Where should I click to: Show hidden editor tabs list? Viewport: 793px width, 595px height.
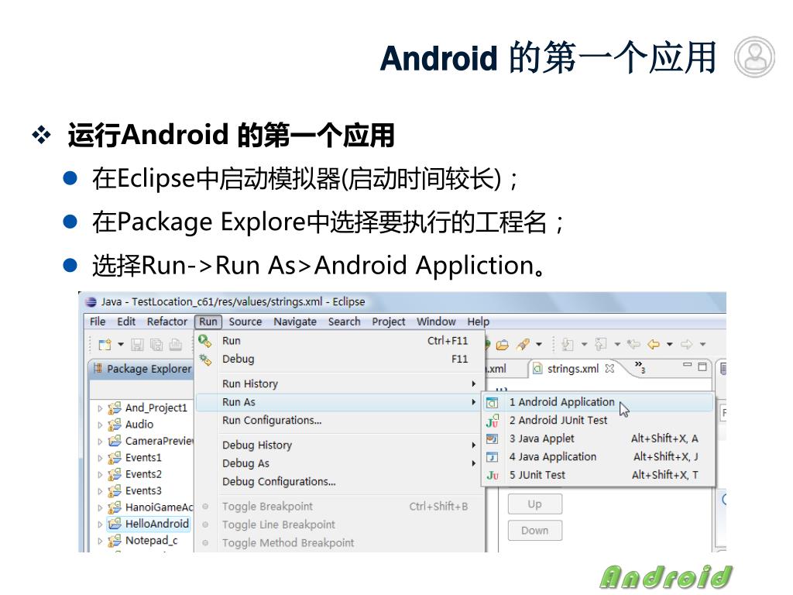pos(640,366)
